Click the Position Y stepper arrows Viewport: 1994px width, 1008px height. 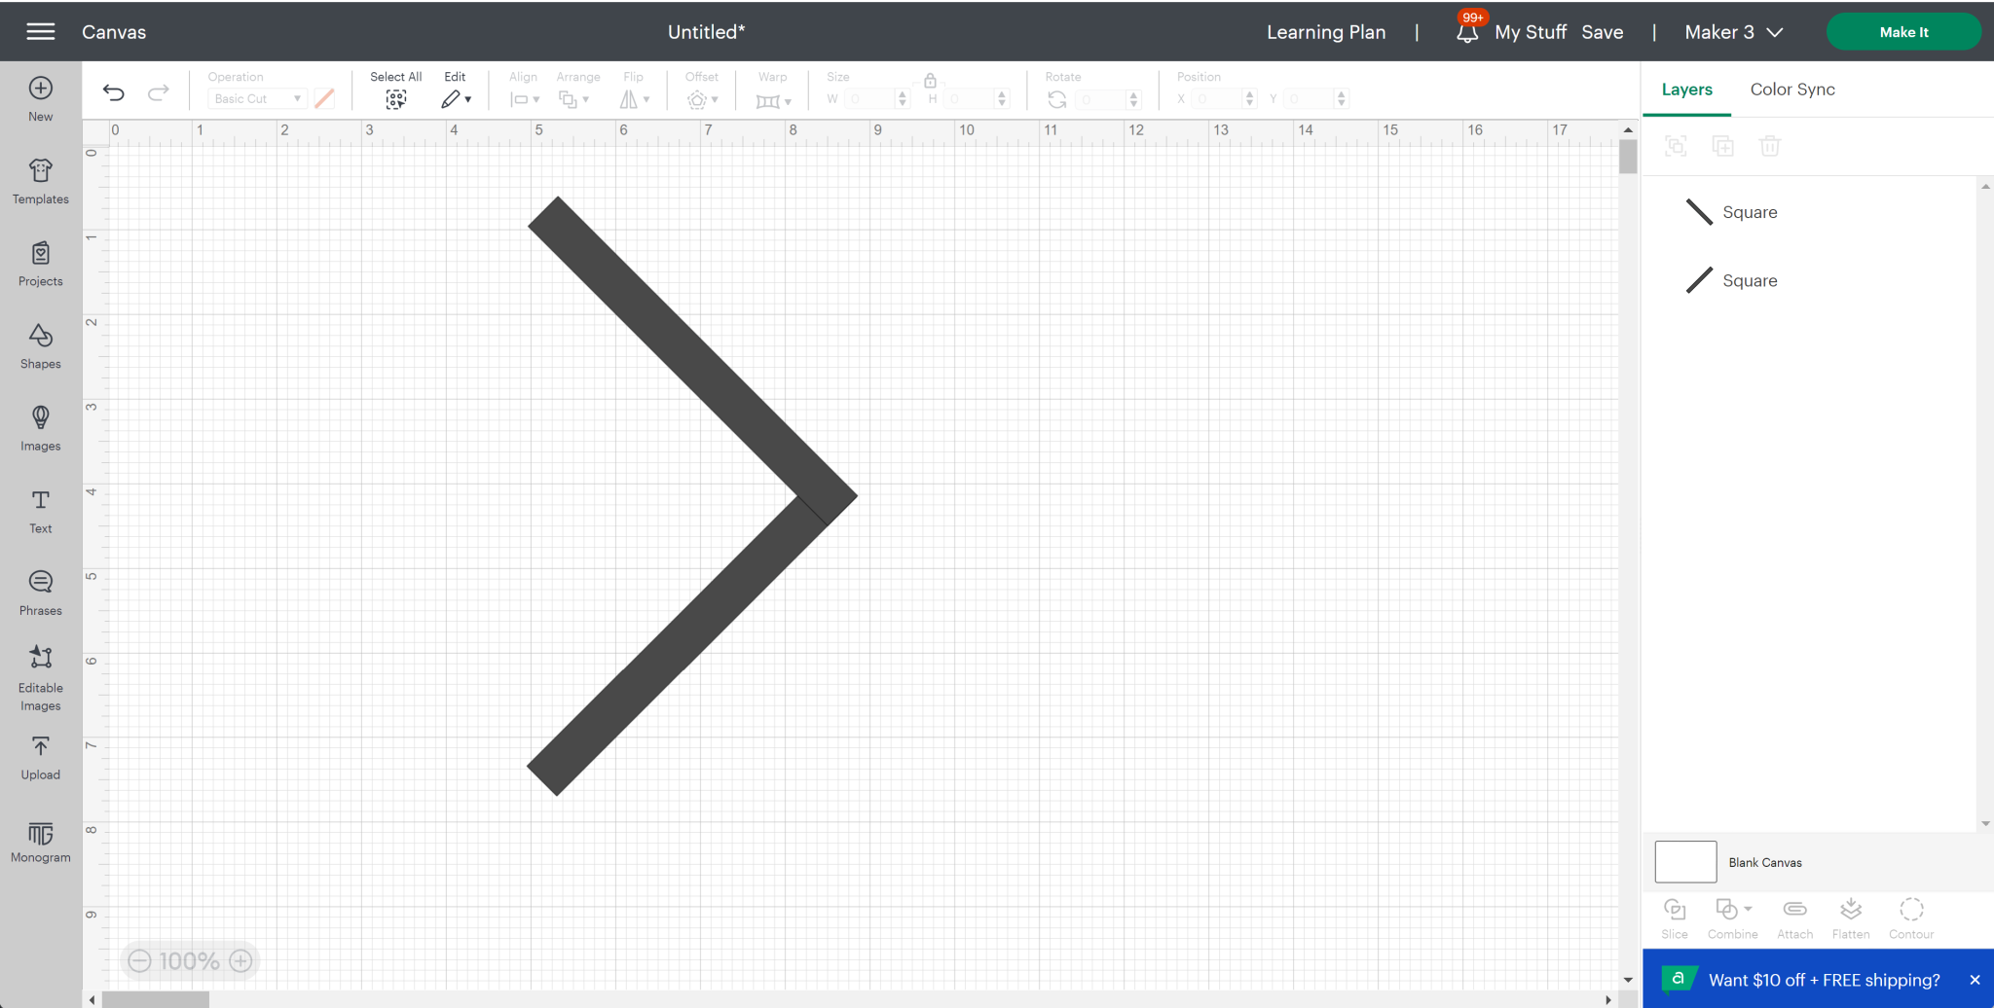[1342, 99]
